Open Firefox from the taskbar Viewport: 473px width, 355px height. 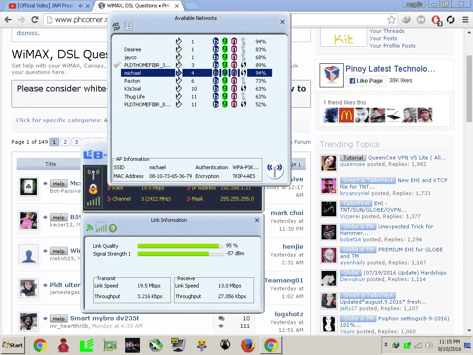[248, 345]
